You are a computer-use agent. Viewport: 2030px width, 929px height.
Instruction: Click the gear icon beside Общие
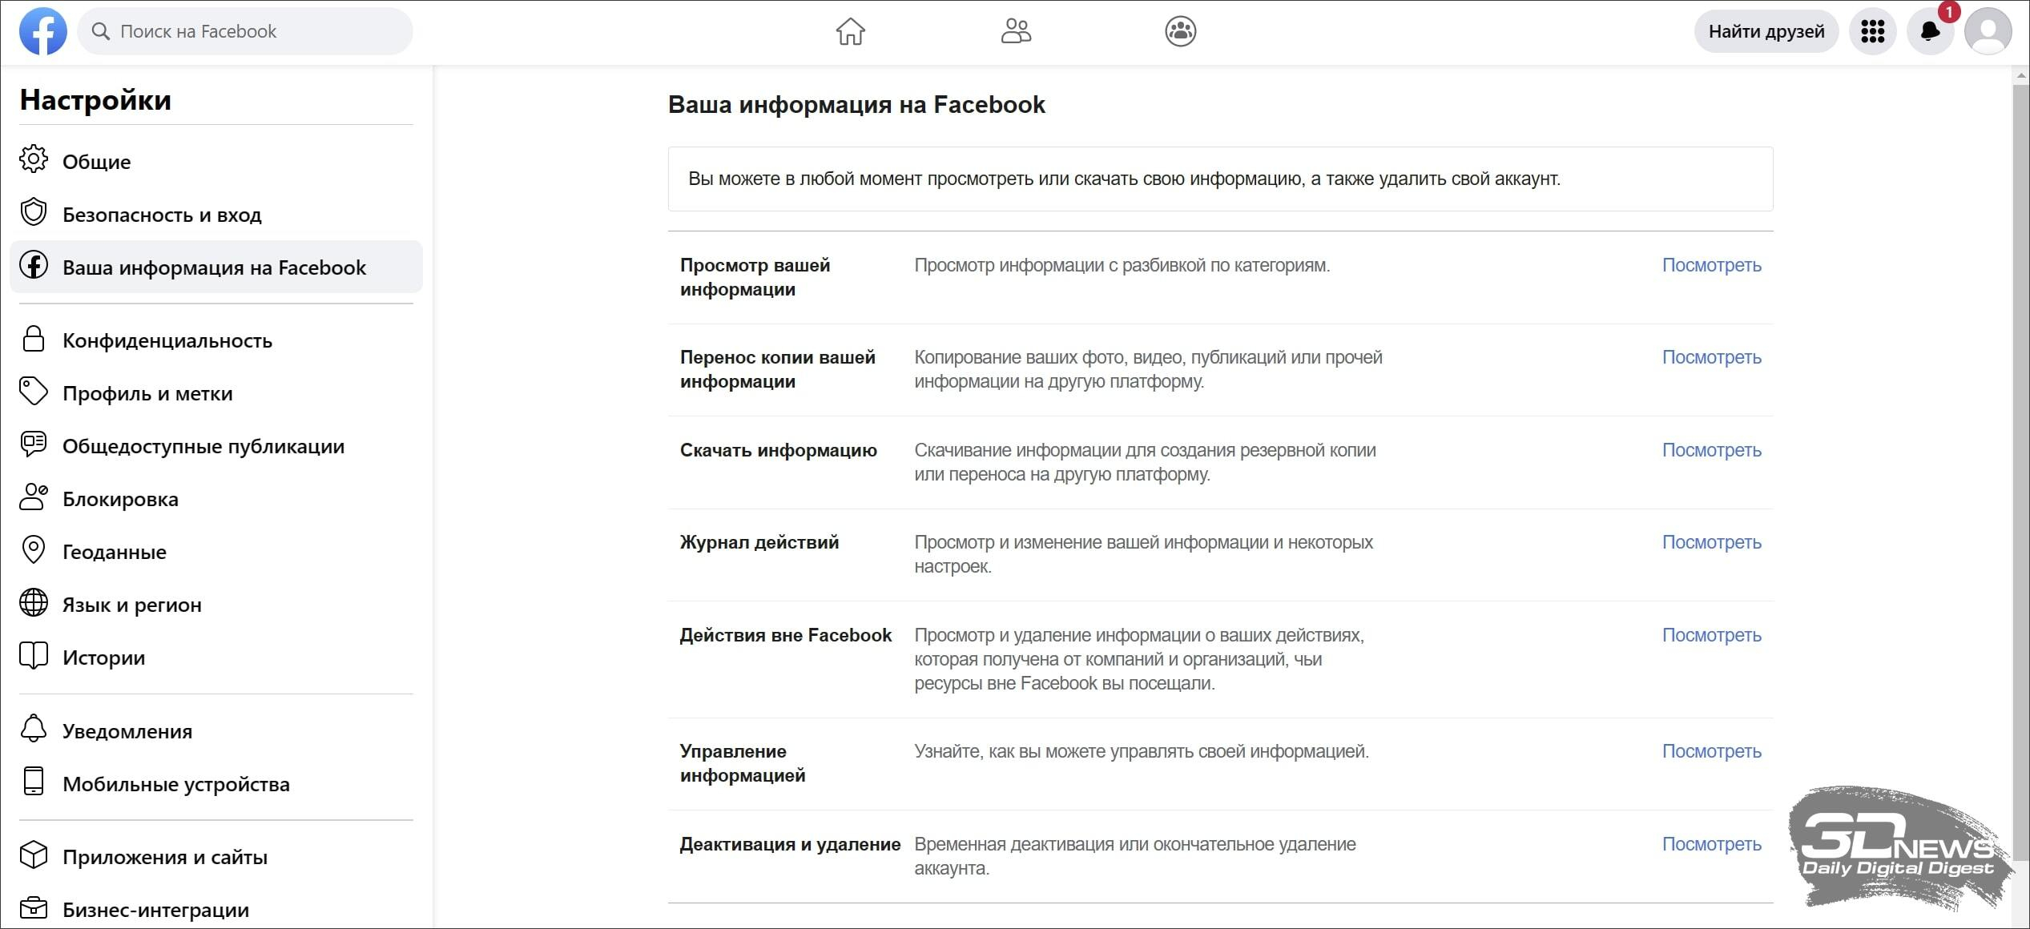[x=34, y=159]
